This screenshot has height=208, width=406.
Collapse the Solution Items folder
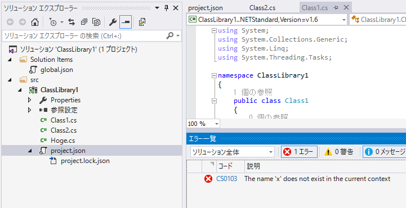click(x=10, y=60)
